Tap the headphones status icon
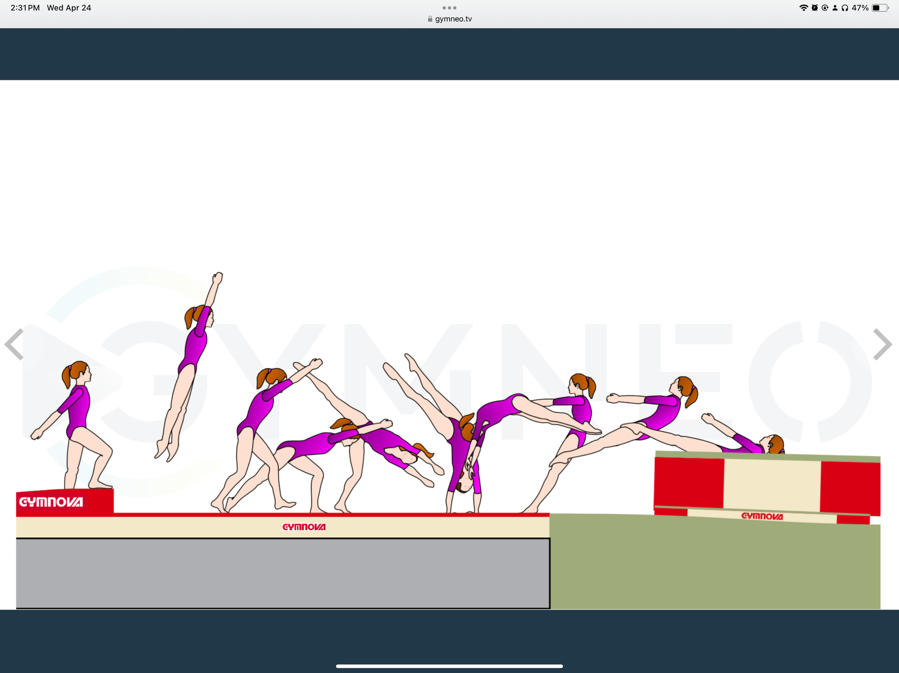This screenshot has height=673, width=899. coord(845,8)
